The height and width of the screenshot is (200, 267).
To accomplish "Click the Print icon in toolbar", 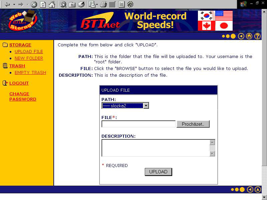I will (x=104, y=5).
